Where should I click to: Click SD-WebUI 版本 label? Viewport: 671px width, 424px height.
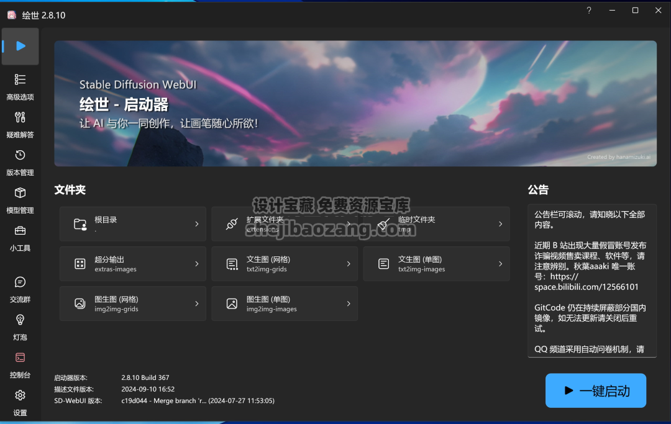78,401
